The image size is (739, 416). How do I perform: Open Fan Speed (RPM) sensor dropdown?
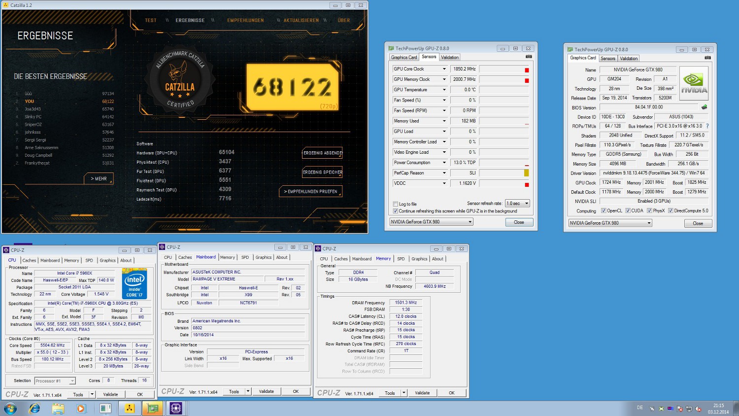[444, 110]
